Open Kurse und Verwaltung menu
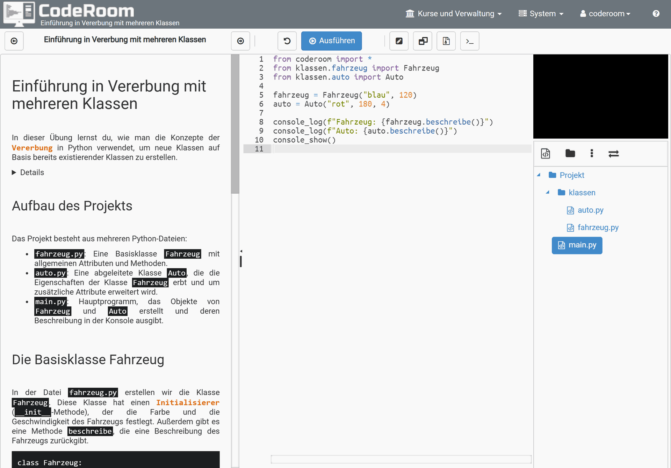 (x=454, y=14)
